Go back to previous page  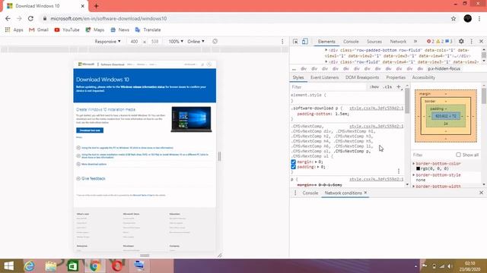pos(8,18)
